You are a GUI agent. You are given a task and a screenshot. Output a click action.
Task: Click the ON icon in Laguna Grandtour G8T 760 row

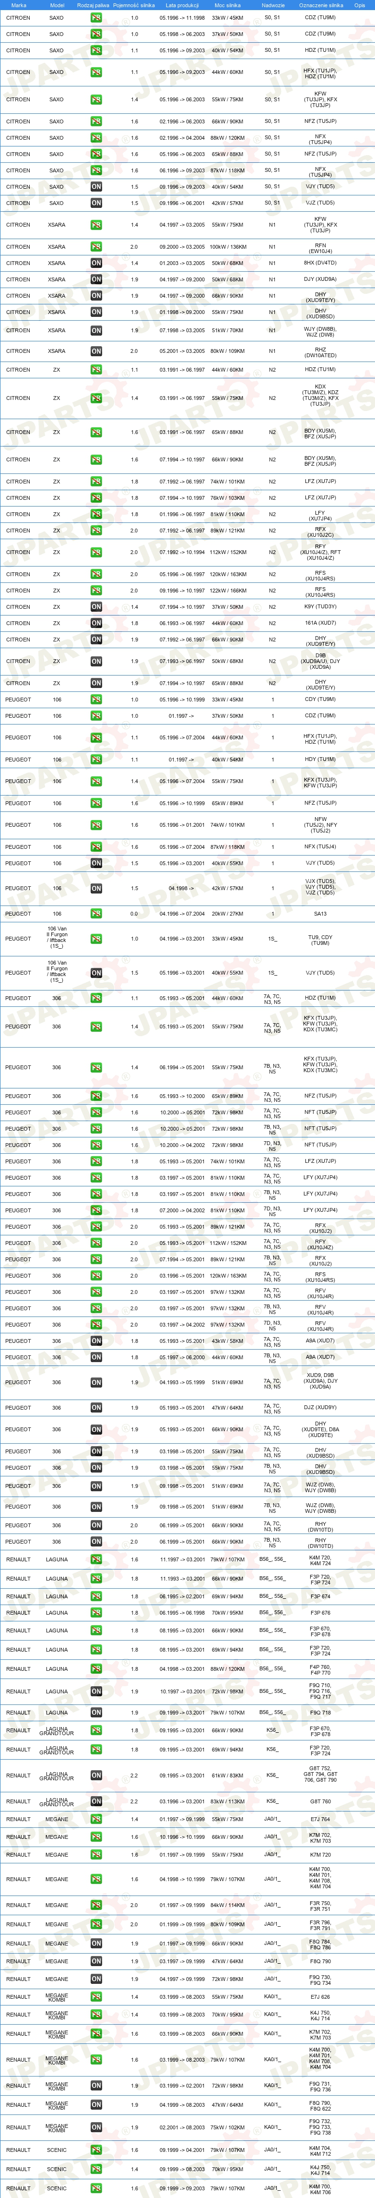tap(96, 1802)
